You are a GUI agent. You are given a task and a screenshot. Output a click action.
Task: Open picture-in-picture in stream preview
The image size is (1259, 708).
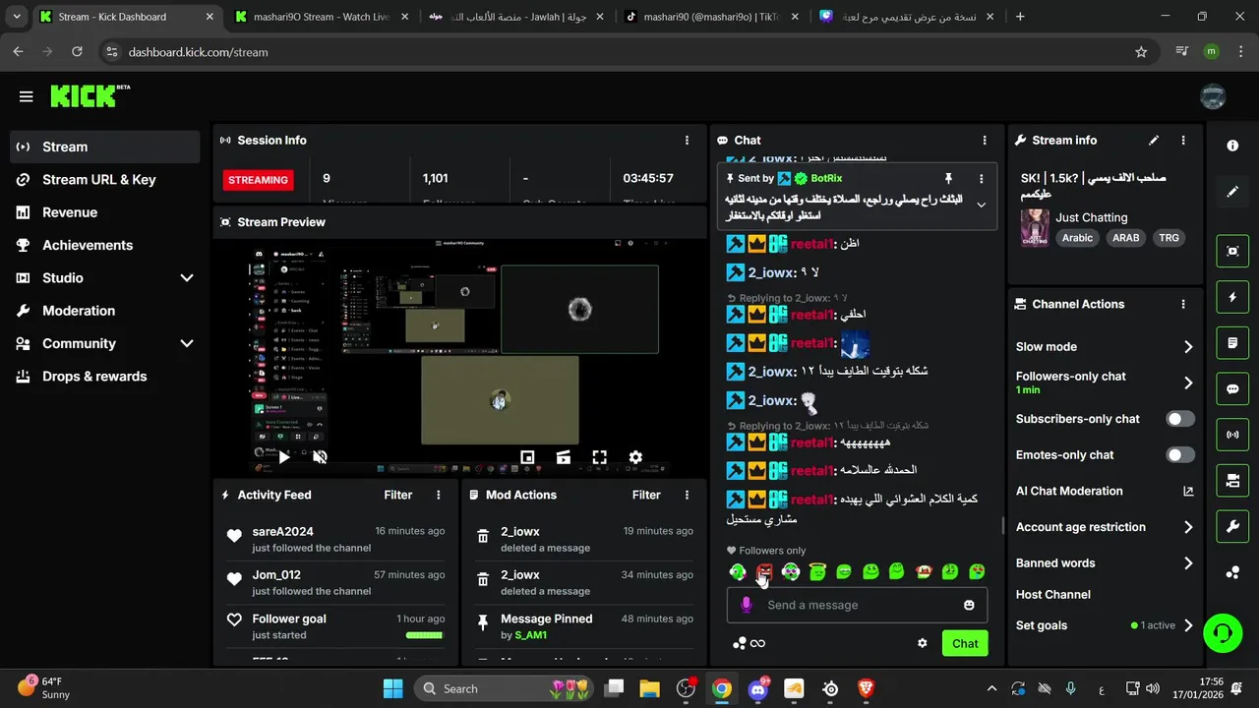click(x=527, y=457)
